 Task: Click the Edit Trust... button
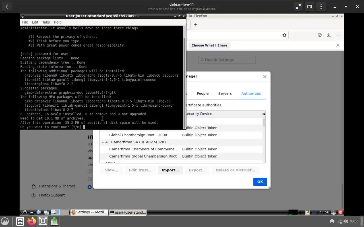[x=140, y=170]
